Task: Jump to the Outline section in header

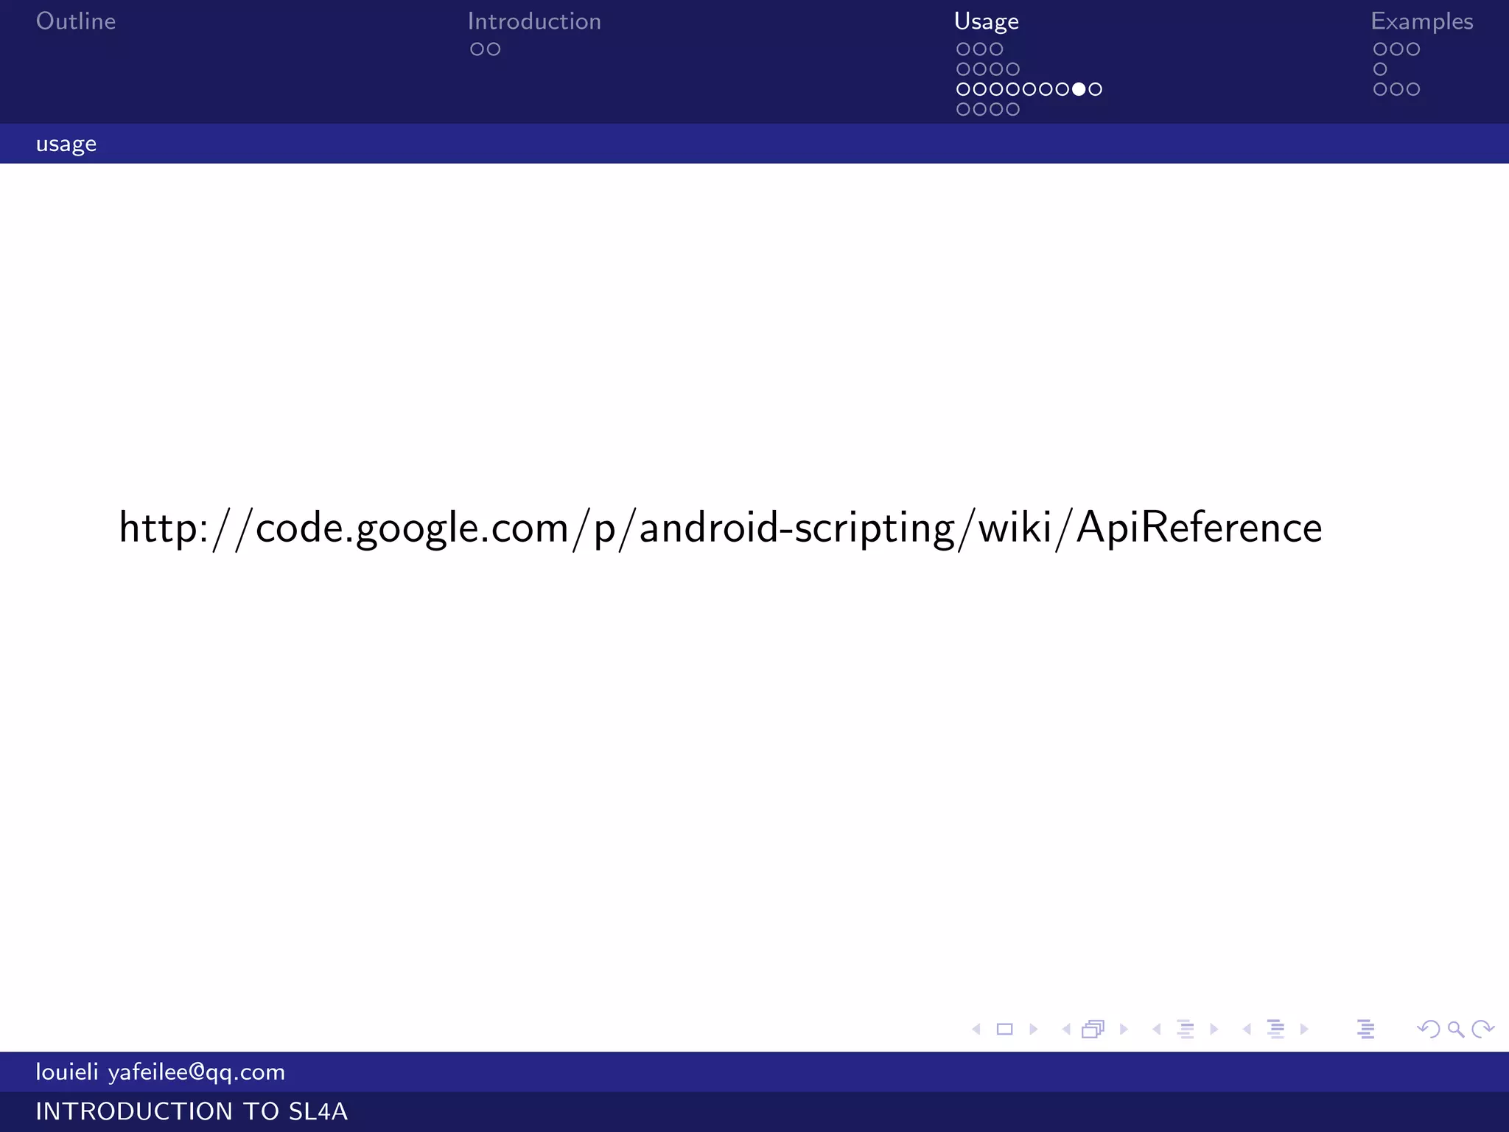Action: click(76, 21)
